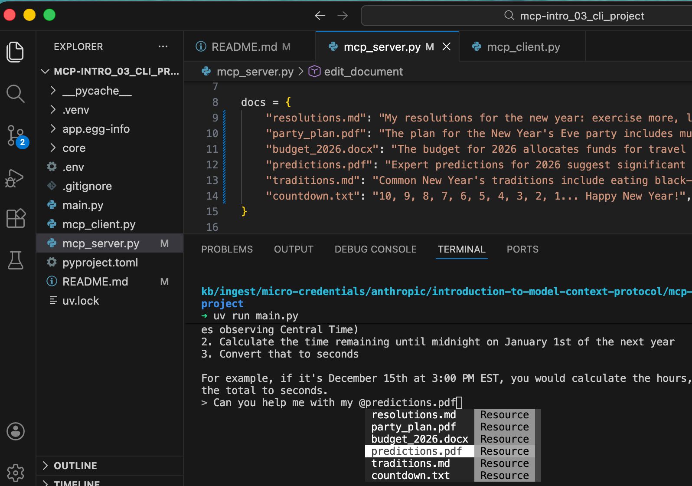Close the mcp_server.py editor tab
The width and height of the screenshot is (692, 486).
pos(446,46)
